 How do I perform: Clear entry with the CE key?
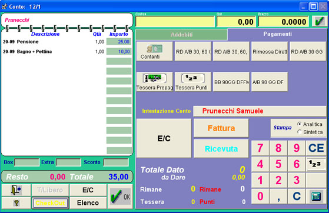316,148
